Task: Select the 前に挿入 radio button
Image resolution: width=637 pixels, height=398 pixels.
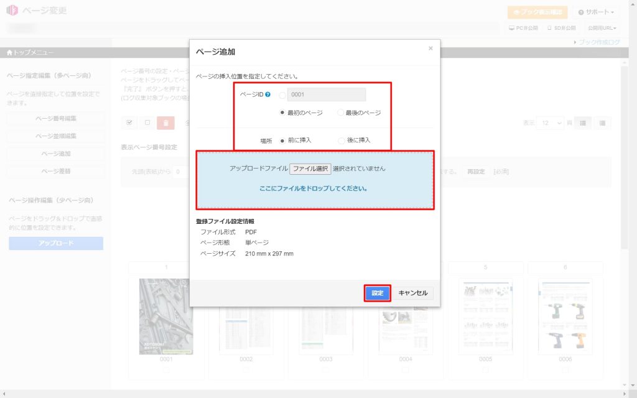Action: tap(283, 141)
